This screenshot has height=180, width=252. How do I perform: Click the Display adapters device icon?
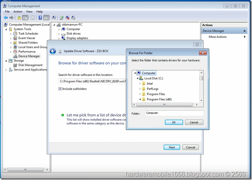click(x=63, y=38)
